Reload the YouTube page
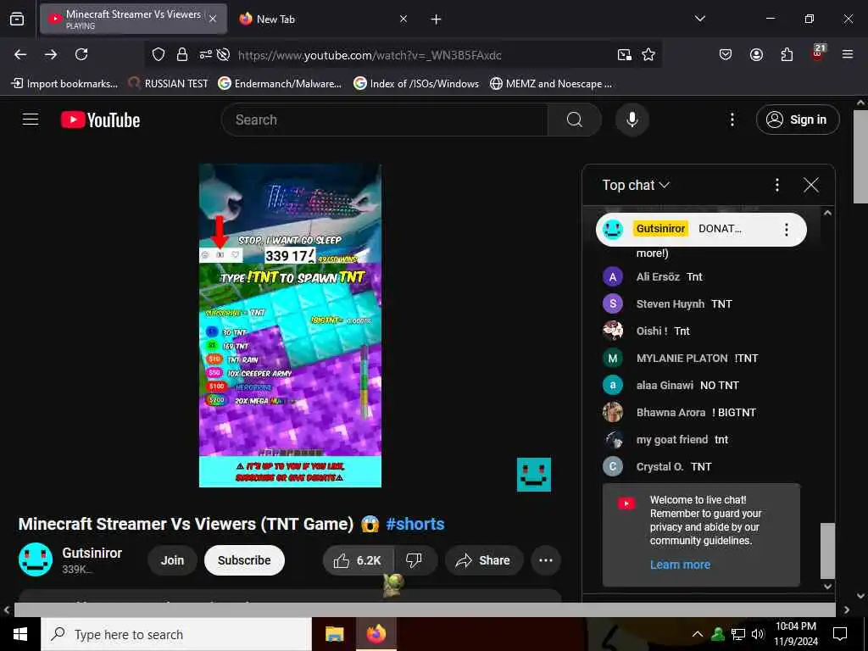This screenshot has height=651, width=868. 81,54
